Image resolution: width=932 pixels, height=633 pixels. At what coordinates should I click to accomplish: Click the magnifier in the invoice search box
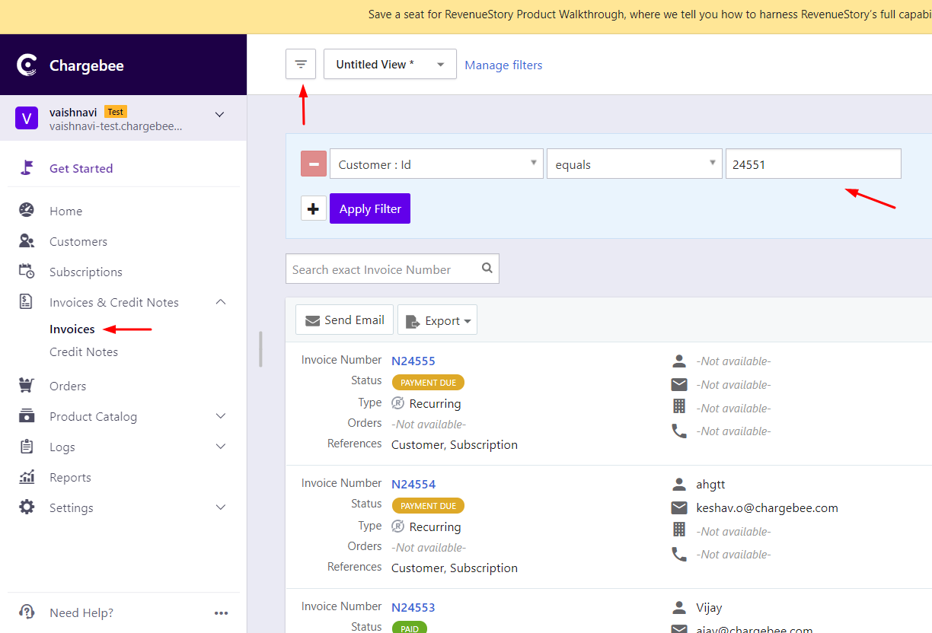[487, 269]
